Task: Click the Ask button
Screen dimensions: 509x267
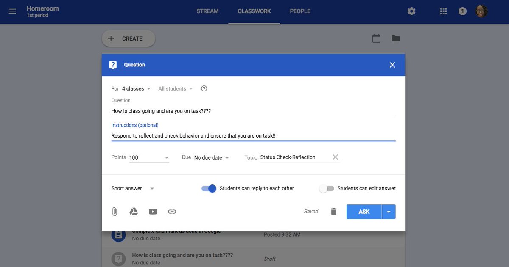Action: point(364,212)
